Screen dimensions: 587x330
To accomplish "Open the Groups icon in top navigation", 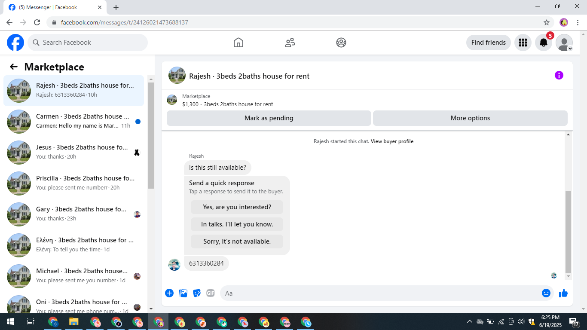I will pyautogui.click(x=341, y=43).
